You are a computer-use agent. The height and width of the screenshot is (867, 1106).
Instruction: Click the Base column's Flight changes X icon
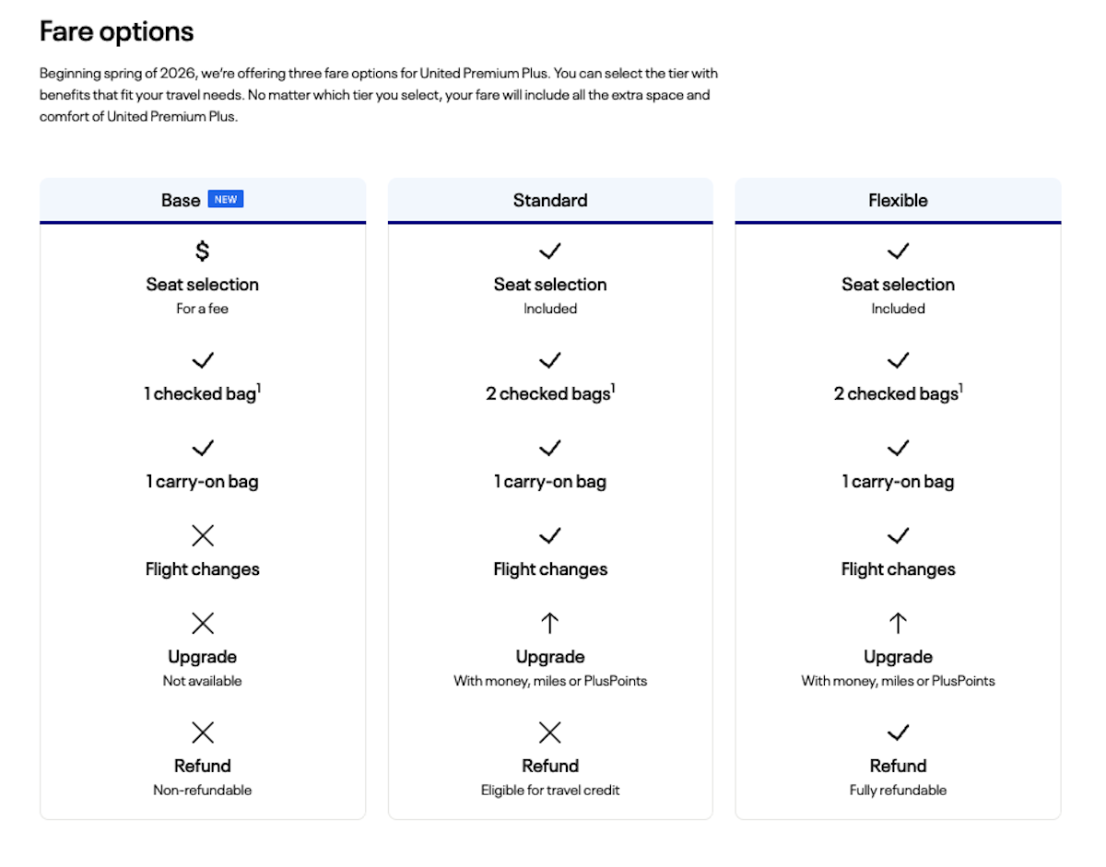pos(203,535)
